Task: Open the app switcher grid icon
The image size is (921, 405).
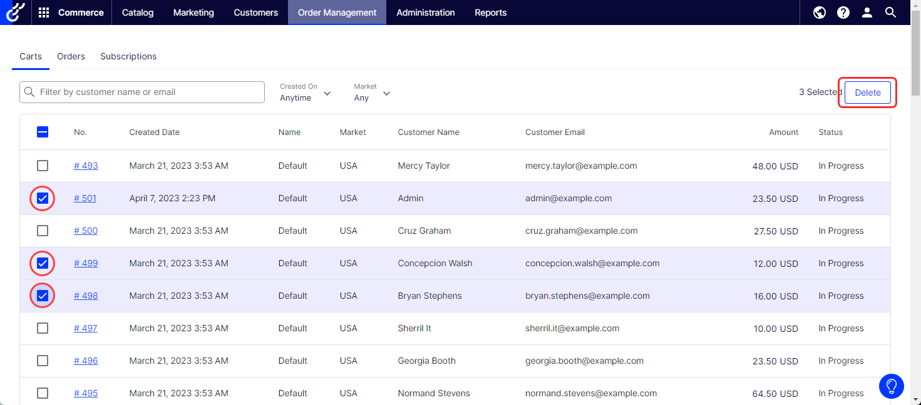Action: click(x=44, y=12)
